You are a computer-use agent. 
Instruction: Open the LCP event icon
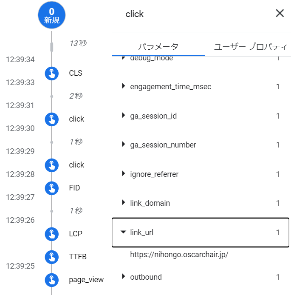click(51, 234)
